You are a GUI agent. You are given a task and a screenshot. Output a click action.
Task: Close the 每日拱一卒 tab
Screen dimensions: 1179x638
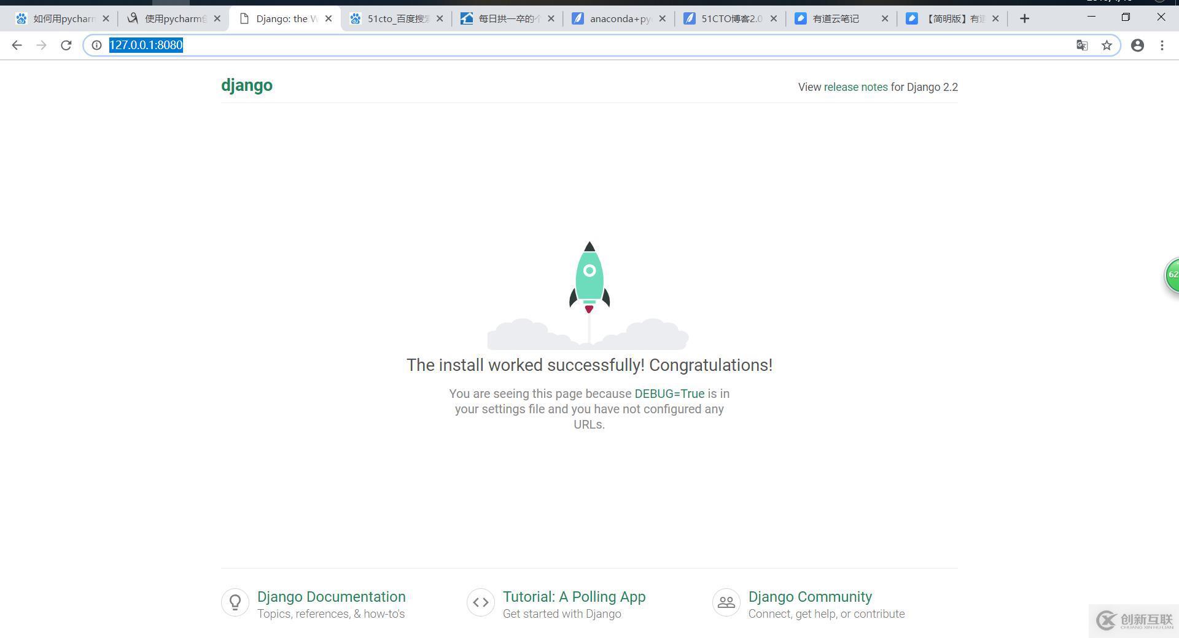pyautogui.click(x=551, y=18)
